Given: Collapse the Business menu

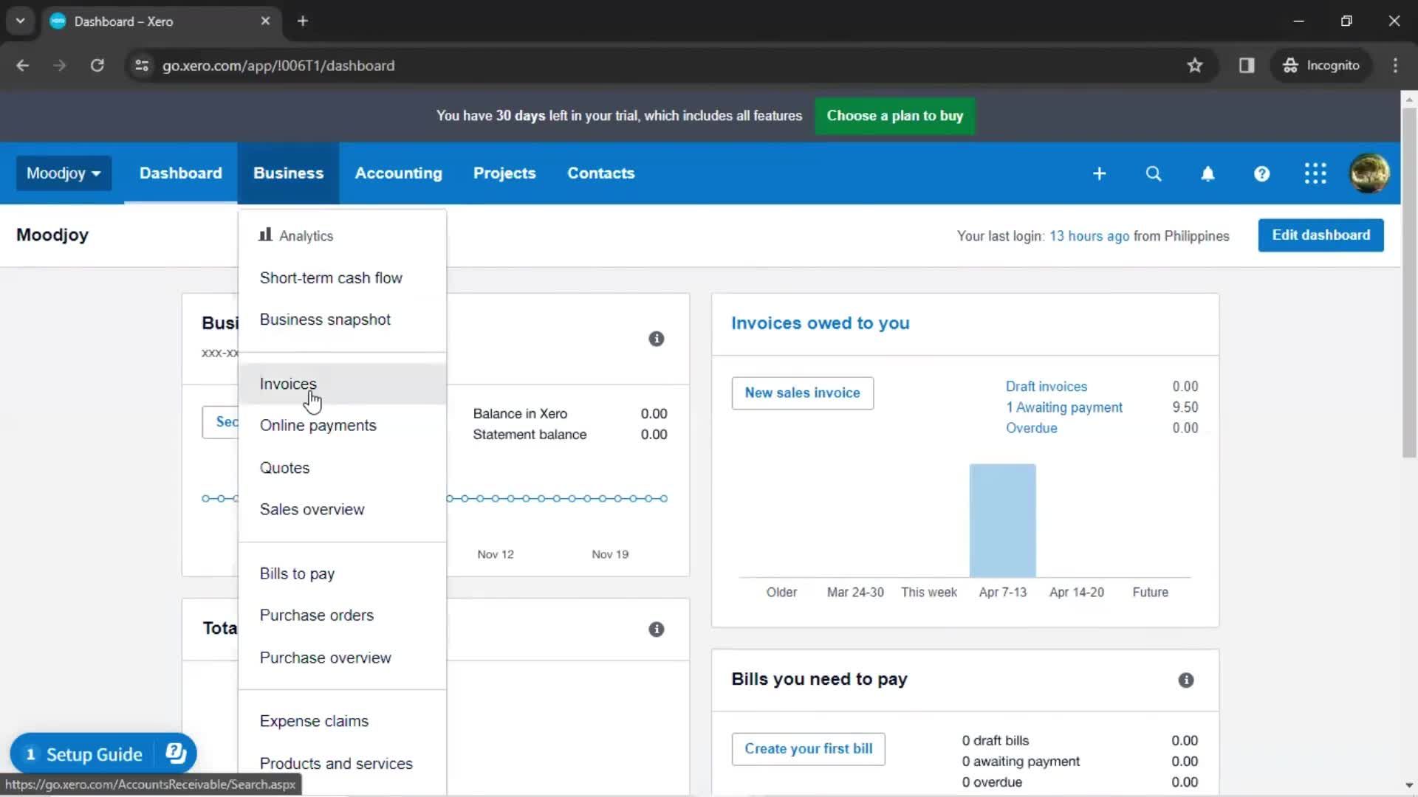Looking at the screenshot, I should 288,173.
